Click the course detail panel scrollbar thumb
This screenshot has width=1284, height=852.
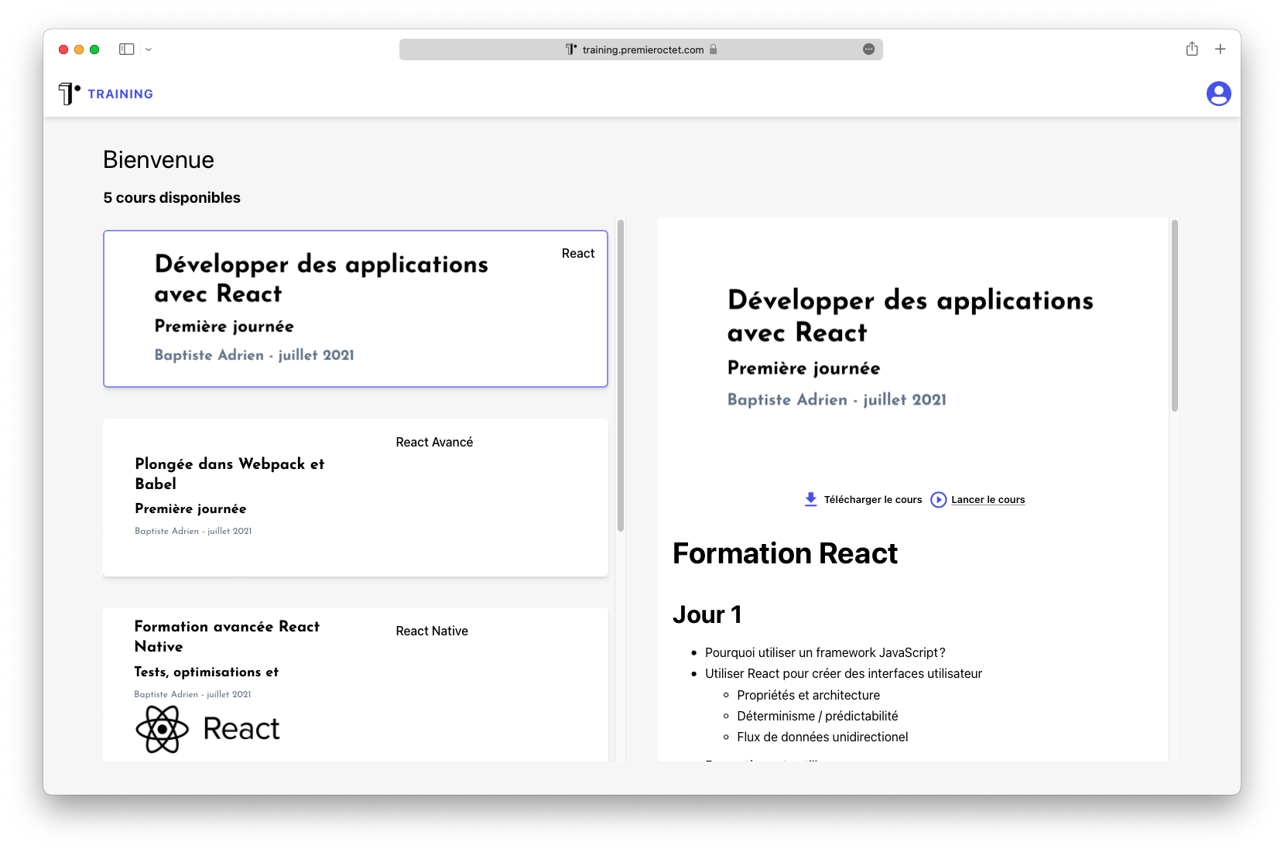coord(1174,316)
